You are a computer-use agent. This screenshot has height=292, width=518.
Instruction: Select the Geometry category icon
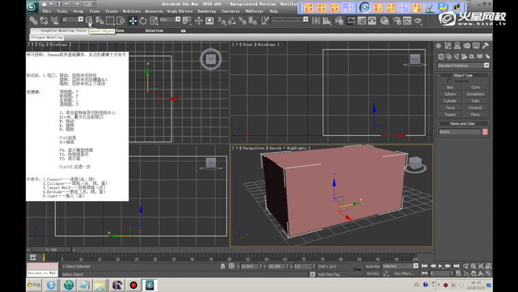[x=441, y=57]
